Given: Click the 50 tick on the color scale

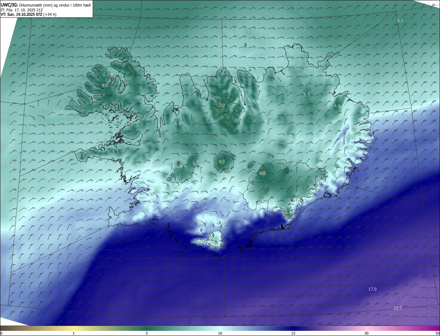Looking at the screenshot, I should (437, 333).
